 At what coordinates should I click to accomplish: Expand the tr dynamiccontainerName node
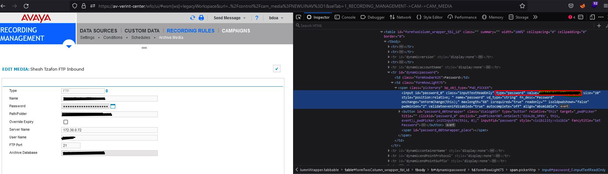[x=389, y=151]
